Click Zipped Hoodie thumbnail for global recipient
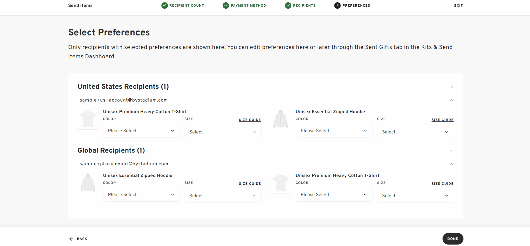This screenshot has height=246, width=530. point(88,183)
